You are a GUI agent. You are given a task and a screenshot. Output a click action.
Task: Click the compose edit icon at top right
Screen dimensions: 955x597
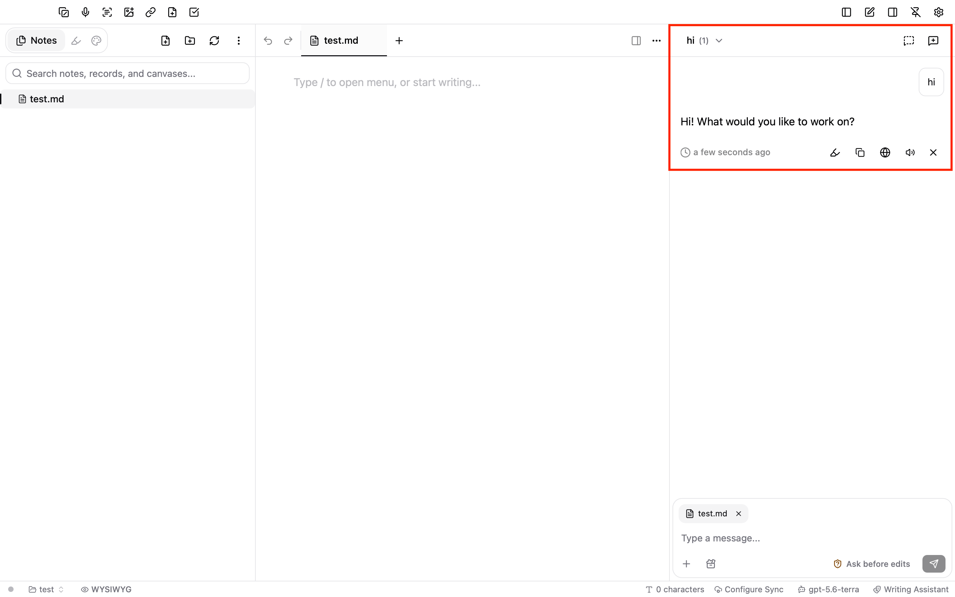tap(870, 12)
